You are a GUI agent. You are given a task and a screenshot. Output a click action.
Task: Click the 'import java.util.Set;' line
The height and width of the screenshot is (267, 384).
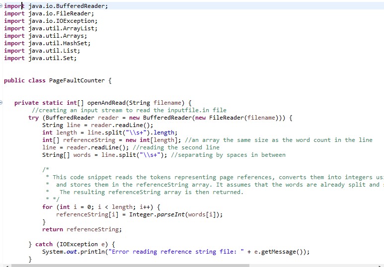pos(40,58)
